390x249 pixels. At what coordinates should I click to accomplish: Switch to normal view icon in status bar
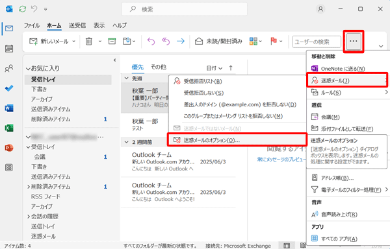point(287,246)
